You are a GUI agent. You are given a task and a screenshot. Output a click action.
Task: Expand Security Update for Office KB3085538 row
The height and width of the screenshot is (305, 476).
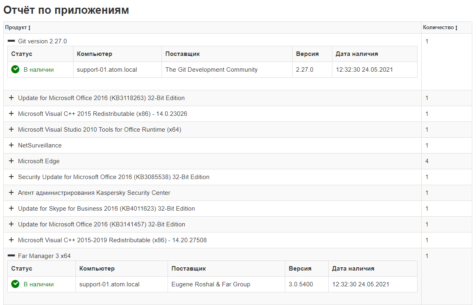tap(11, 177)
